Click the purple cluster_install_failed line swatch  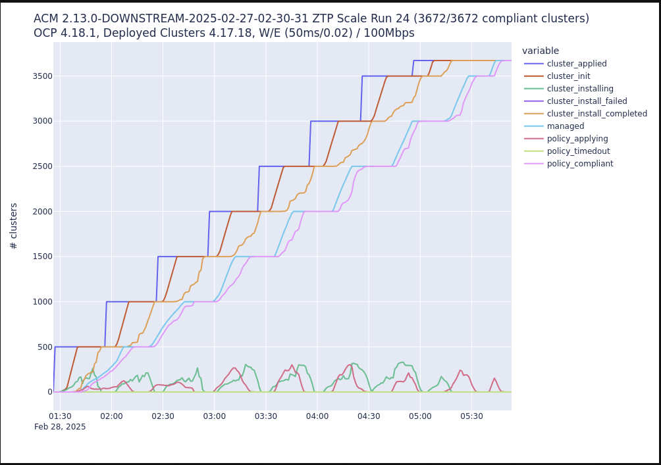(534, 101)
